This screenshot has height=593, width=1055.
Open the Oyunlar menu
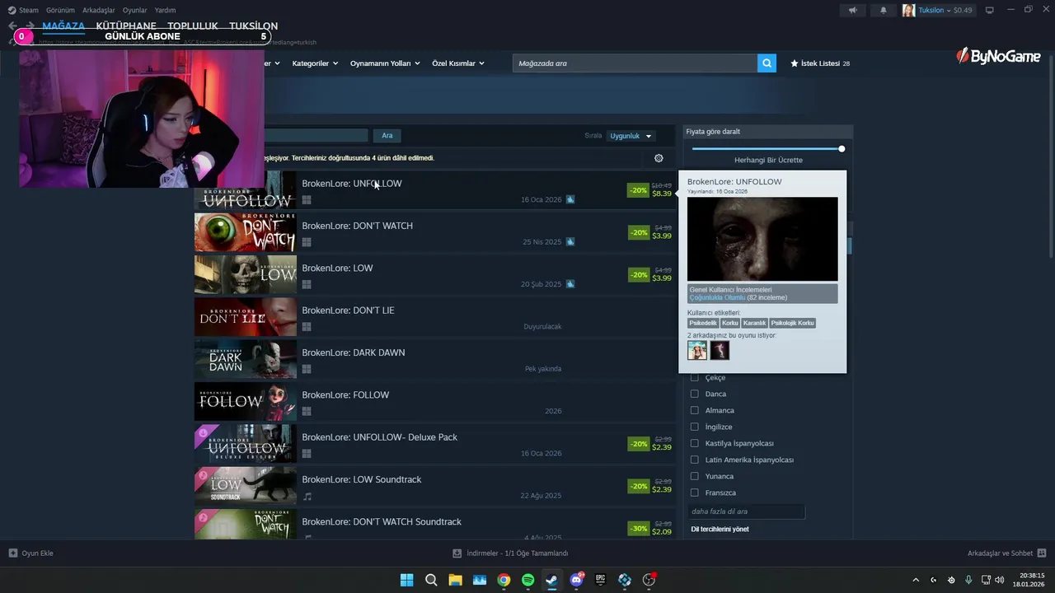pyautogui.click(x=135, y=10)
